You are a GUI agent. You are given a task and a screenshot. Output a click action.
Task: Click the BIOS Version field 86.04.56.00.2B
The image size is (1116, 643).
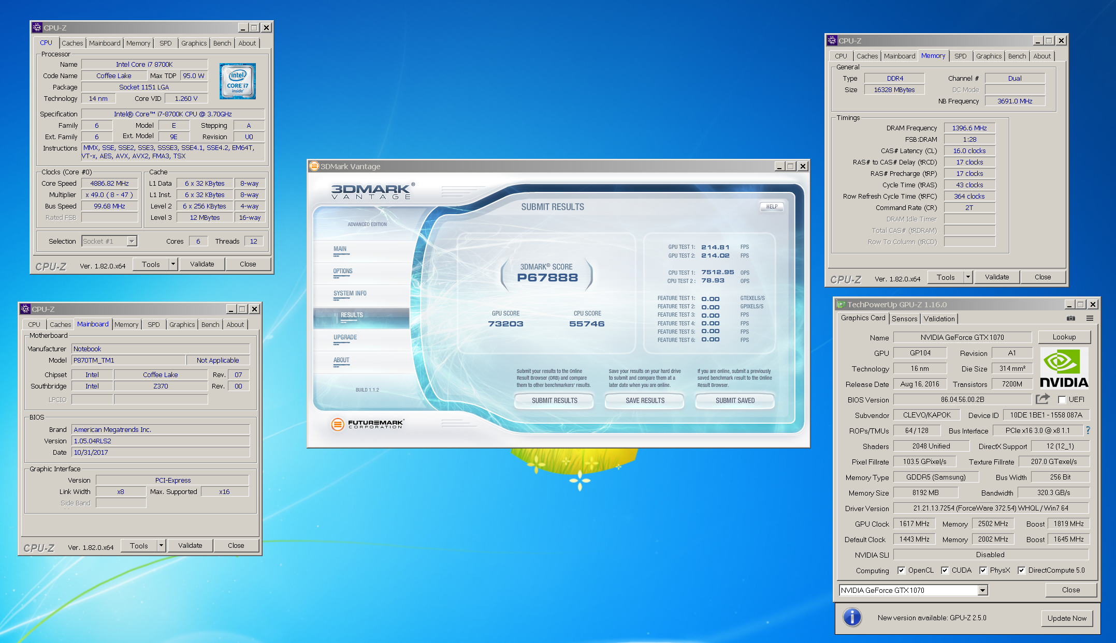(962, 399)
